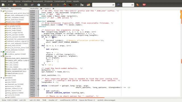
Task: Navigate back with orange left arrow
Action: pyautogui.click(x=51, y=5)
